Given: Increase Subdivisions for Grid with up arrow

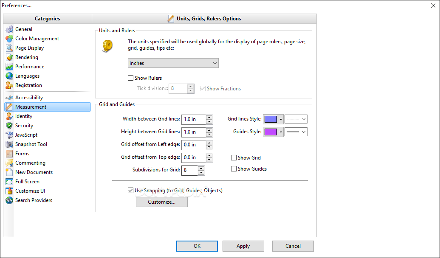Looking at the screenshot, I should 201,168.
